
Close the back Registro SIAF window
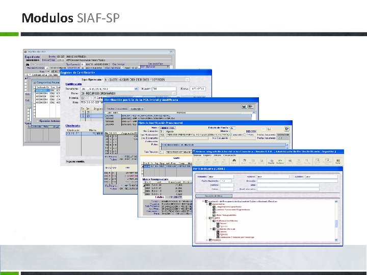171,51
